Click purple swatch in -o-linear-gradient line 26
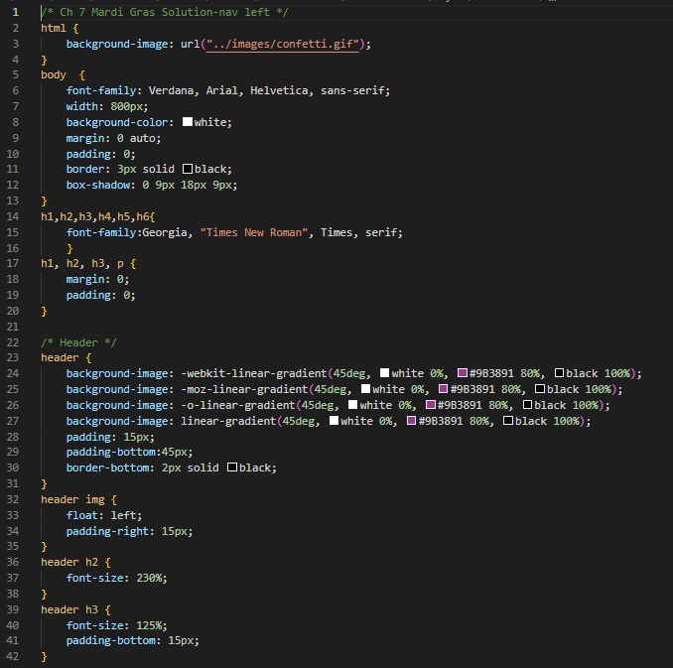This screenshot has height=668, width=673. tap(431, 404)
